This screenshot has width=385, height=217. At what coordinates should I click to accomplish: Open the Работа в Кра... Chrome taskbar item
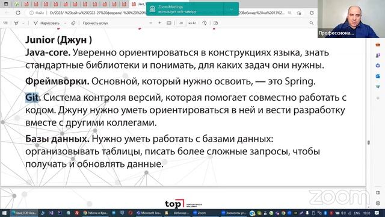pos(96,213)
